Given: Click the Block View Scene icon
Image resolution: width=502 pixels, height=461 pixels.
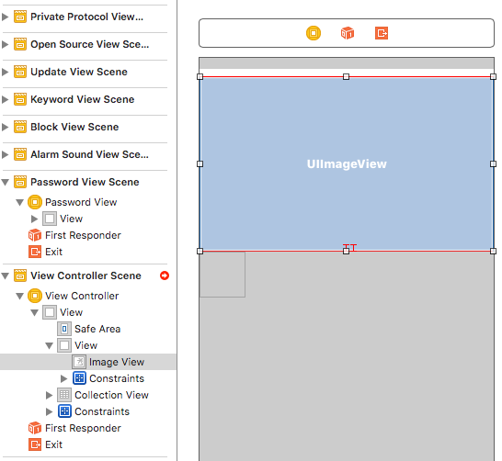Looking at the screenshot, I should (20, 127).
